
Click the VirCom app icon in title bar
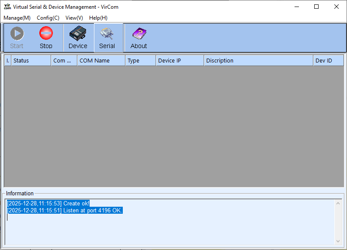click(x=7, y=7)
